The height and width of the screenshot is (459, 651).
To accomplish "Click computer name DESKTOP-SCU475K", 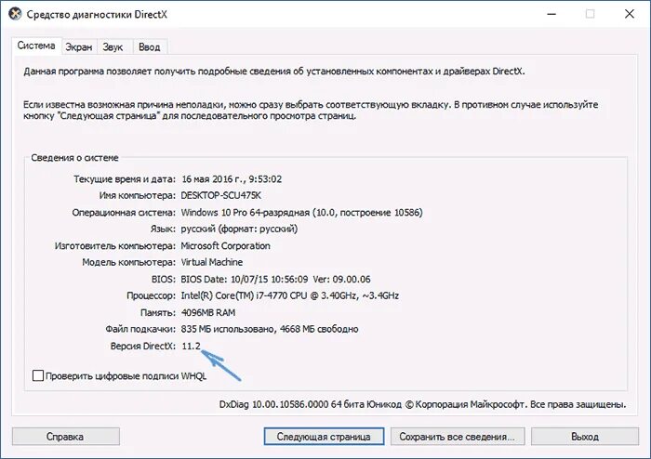I will click(x=221, y=195).
